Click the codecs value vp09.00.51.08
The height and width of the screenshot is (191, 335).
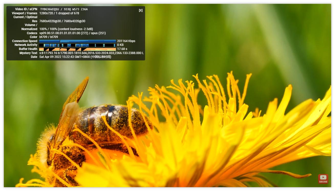click(50, 33)
